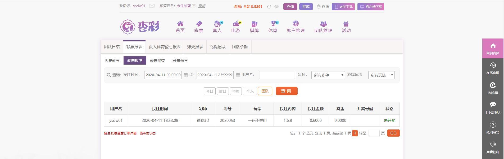
Task: Open the calendar icon after the end time
Action: [x=238, y=75]
